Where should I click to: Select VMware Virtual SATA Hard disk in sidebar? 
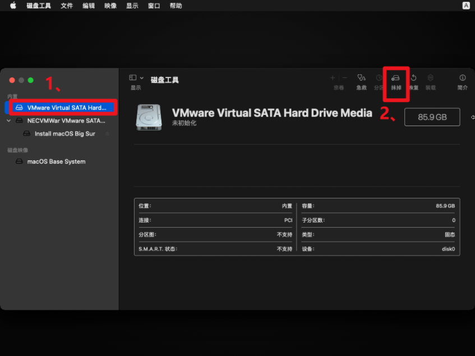coord(62,108)
